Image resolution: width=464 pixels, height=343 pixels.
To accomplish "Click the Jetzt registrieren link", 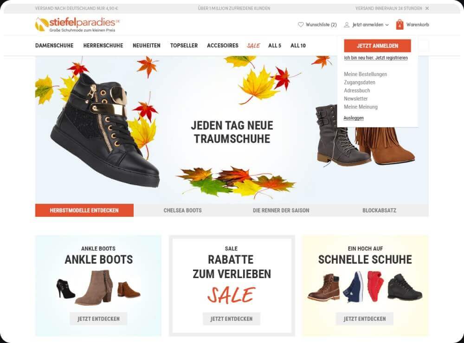I will point(392,58).
